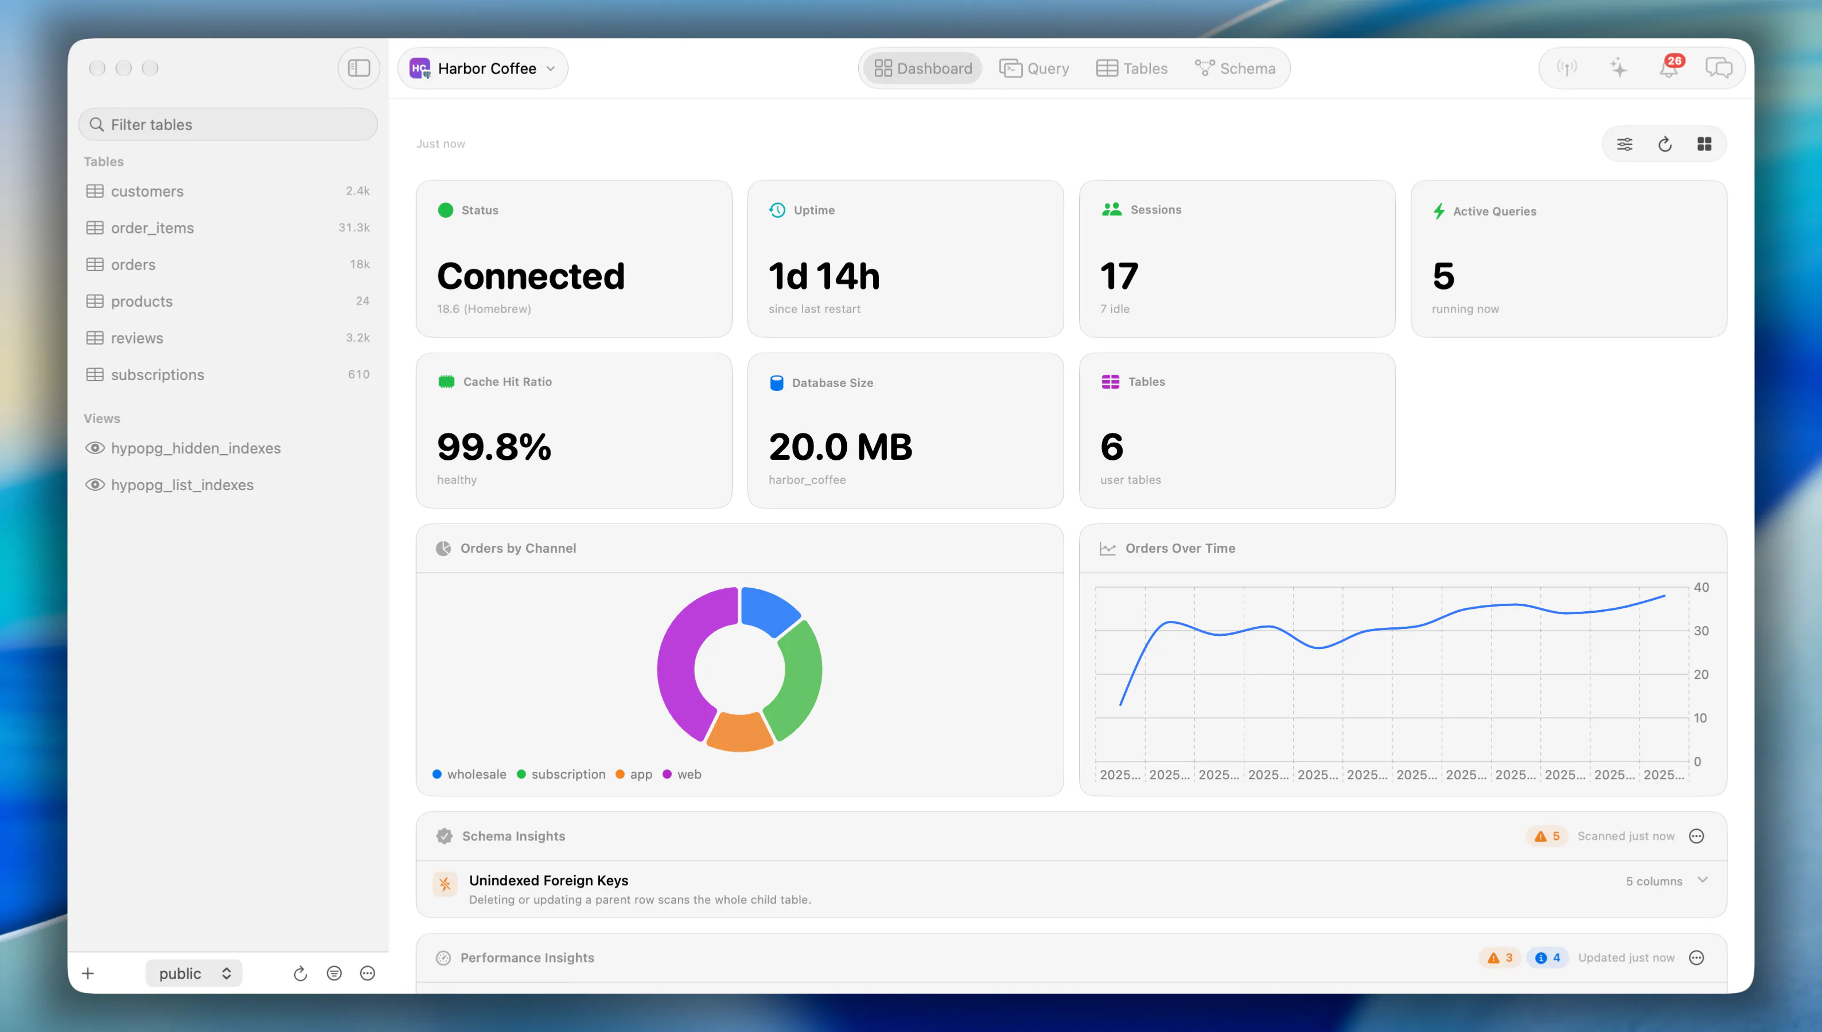Click the Performance Insights 3 warnings badge

[1499, 958]
